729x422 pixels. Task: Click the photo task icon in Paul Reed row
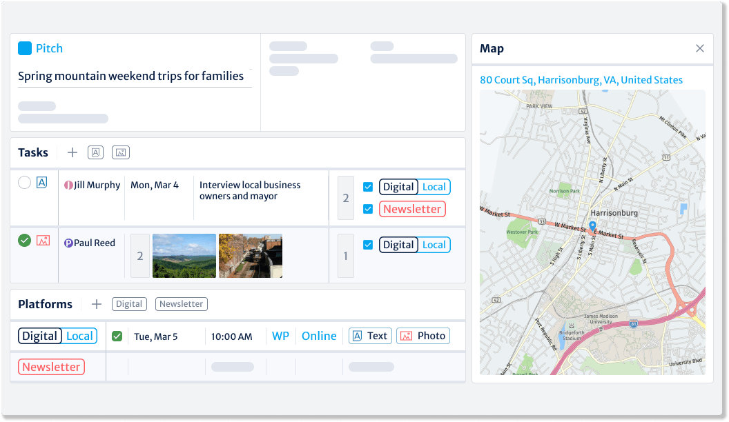coord(43,241)
